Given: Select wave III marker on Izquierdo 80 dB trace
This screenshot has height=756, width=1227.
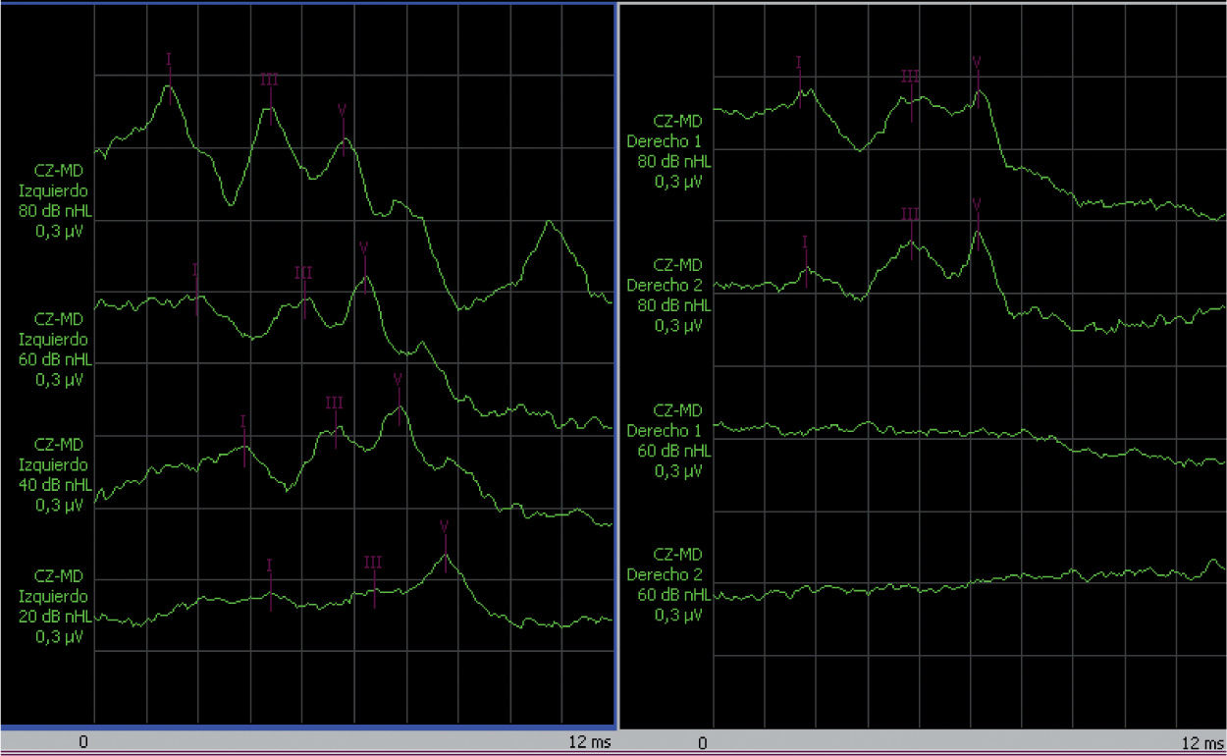Looking at the screenshot, I should click(270, 96).
